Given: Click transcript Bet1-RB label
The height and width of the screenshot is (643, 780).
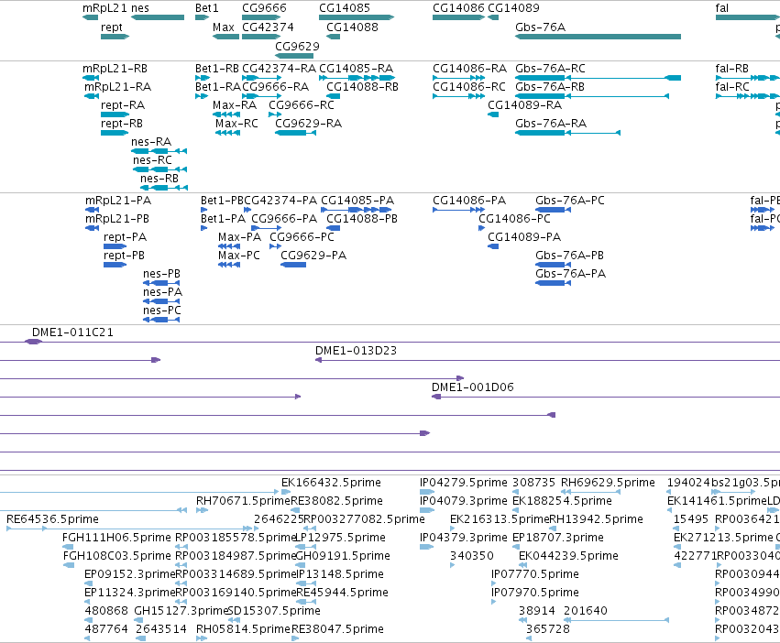Looking at the screenshot, I should coord(217,69).
